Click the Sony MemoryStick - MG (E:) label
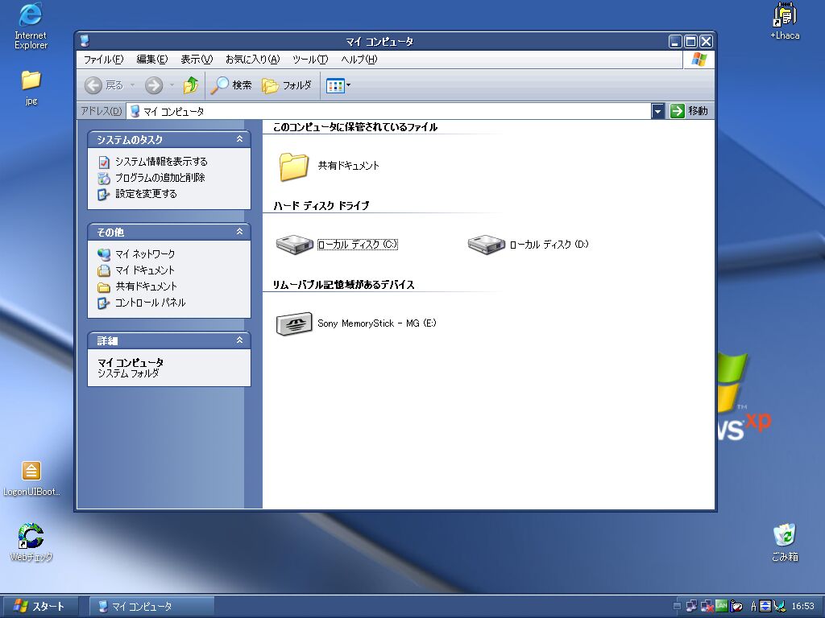 (x=377, y=323)
